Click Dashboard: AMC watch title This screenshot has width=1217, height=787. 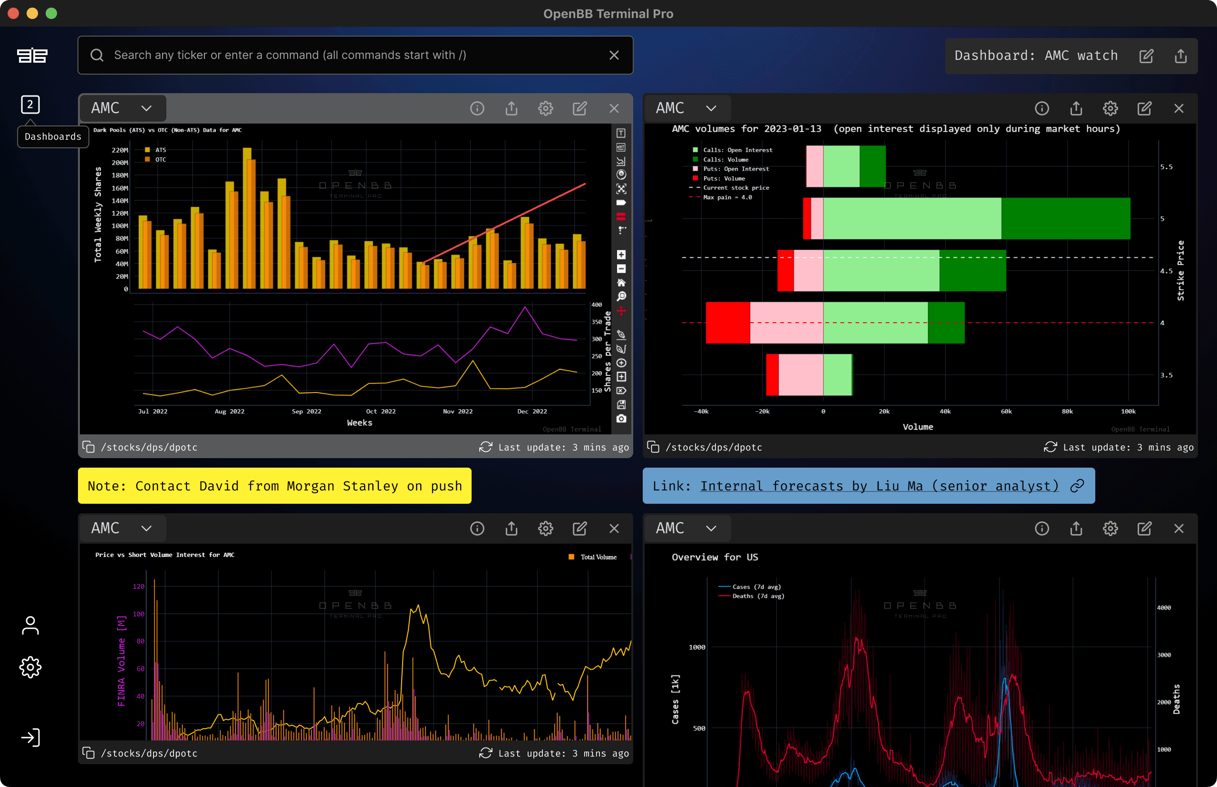1035,56
